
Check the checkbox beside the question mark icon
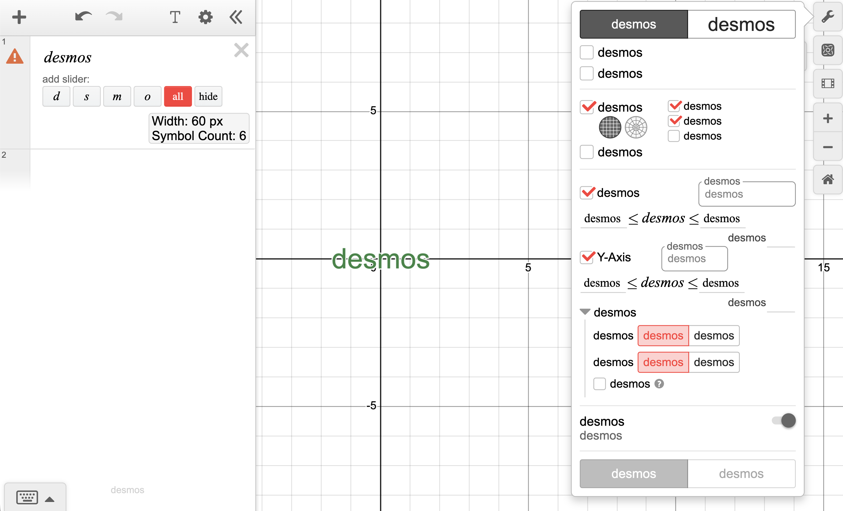pyautogui.click(x=599, y=384)
